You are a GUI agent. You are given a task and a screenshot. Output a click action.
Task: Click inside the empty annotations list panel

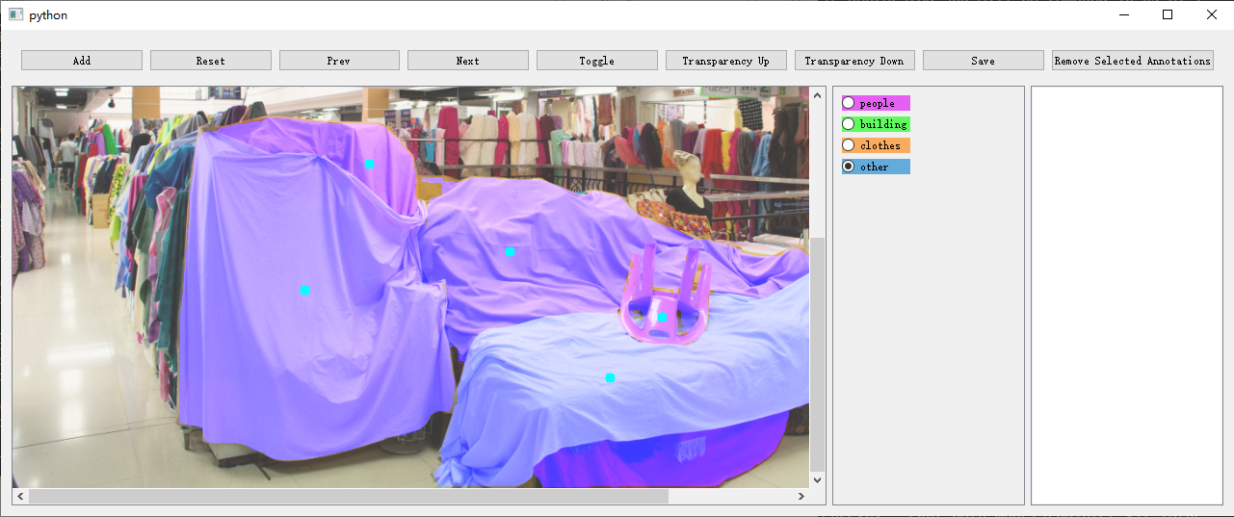(x=1126, y=294)
